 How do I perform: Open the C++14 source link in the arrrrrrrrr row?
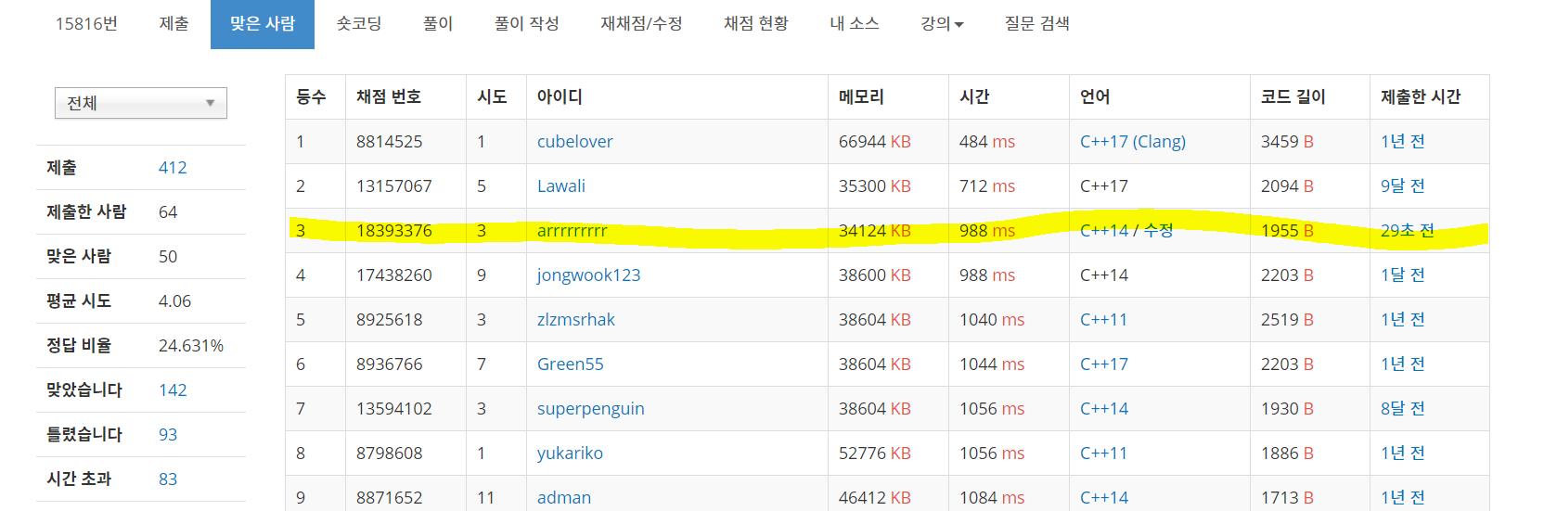click(1104, 231)
